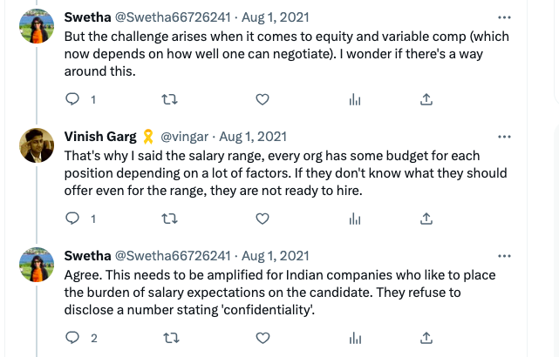
Task: Open Vinish Garg's profile via his name
Action: coord(100,137)
